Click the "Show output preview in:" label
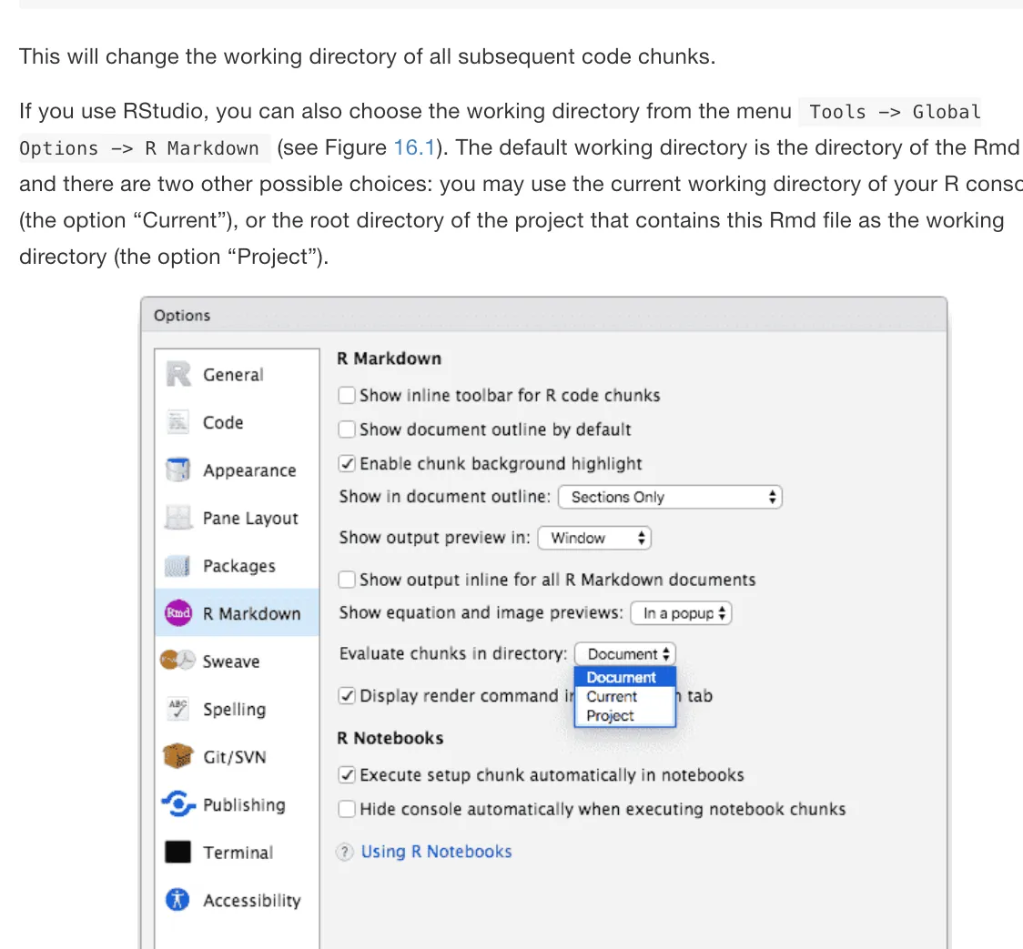Viewport: 1023px width, 949px height. [x=434, y=538]
